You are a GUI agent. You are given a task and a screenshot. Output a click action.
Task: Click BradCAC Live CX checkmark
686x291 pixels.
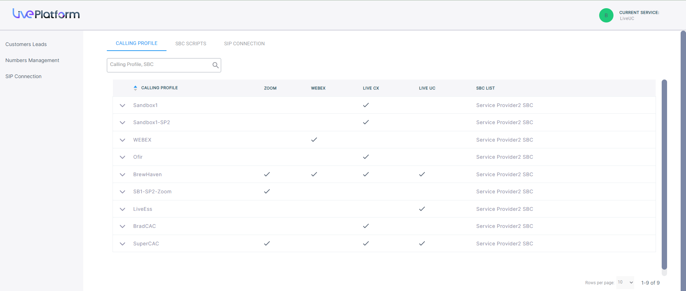pyautogui.click(x=366, y=226)
